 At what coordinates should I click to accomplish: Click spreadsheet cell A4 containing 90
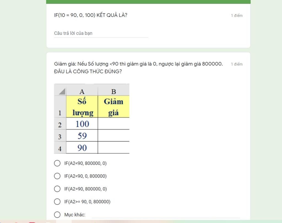[82, 148]
